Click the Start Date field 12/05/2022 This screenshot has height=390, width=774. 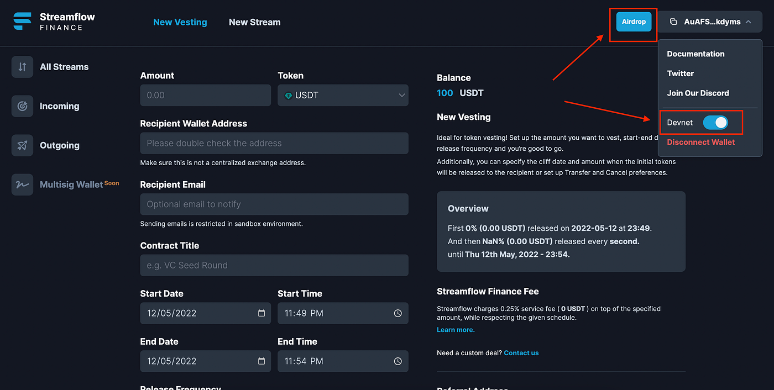(206, 313)
